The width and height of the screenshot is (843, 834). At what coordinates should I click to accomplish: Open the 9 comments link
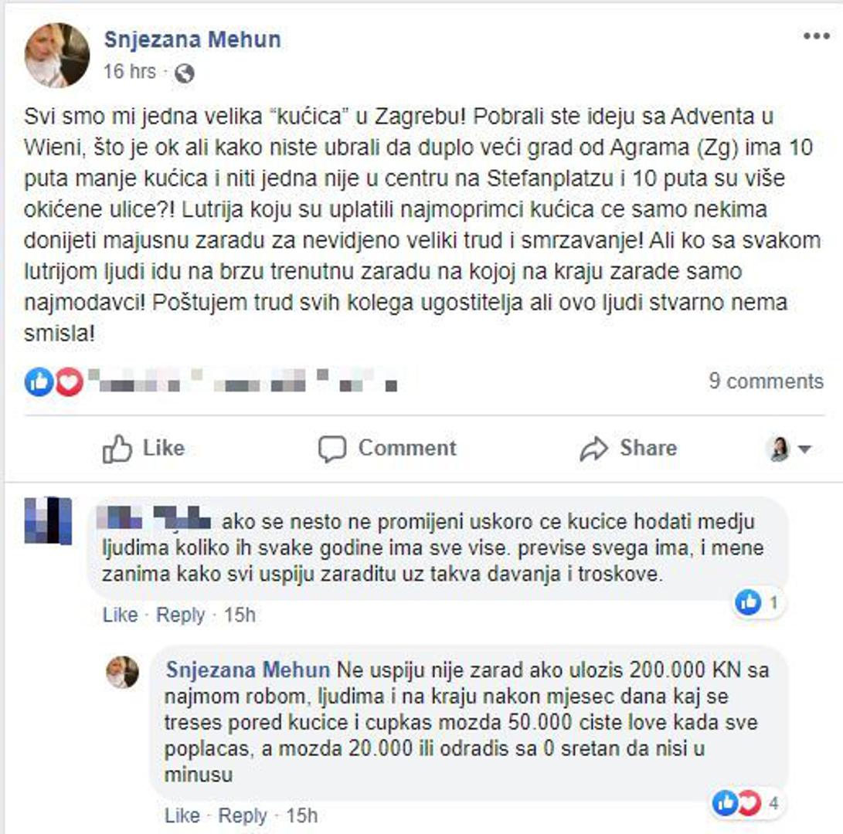tap(767, 381)
